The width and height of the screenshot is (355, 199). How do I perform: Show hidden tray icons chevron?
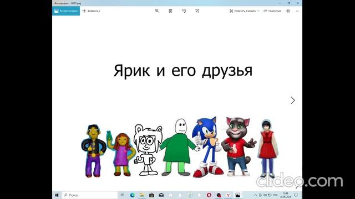255,195
